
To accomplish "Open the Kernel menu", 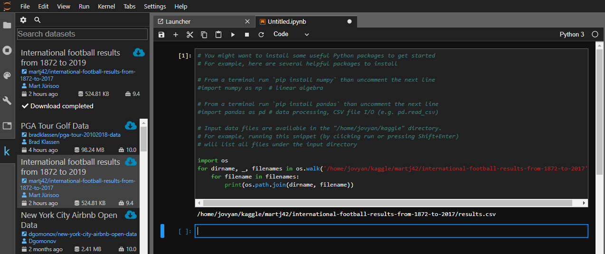I will [x=106, y=6].
